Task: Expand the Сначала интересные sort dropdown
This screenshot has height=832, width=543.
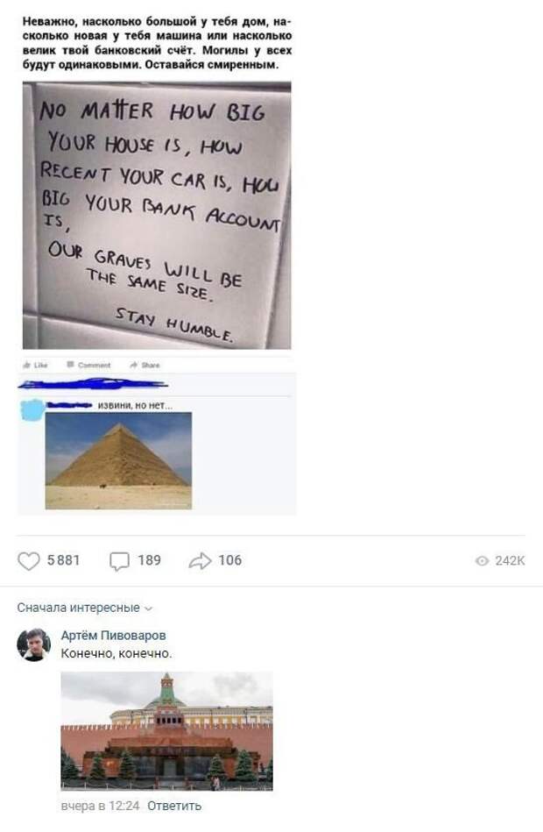Action: [x=85, y=608]
